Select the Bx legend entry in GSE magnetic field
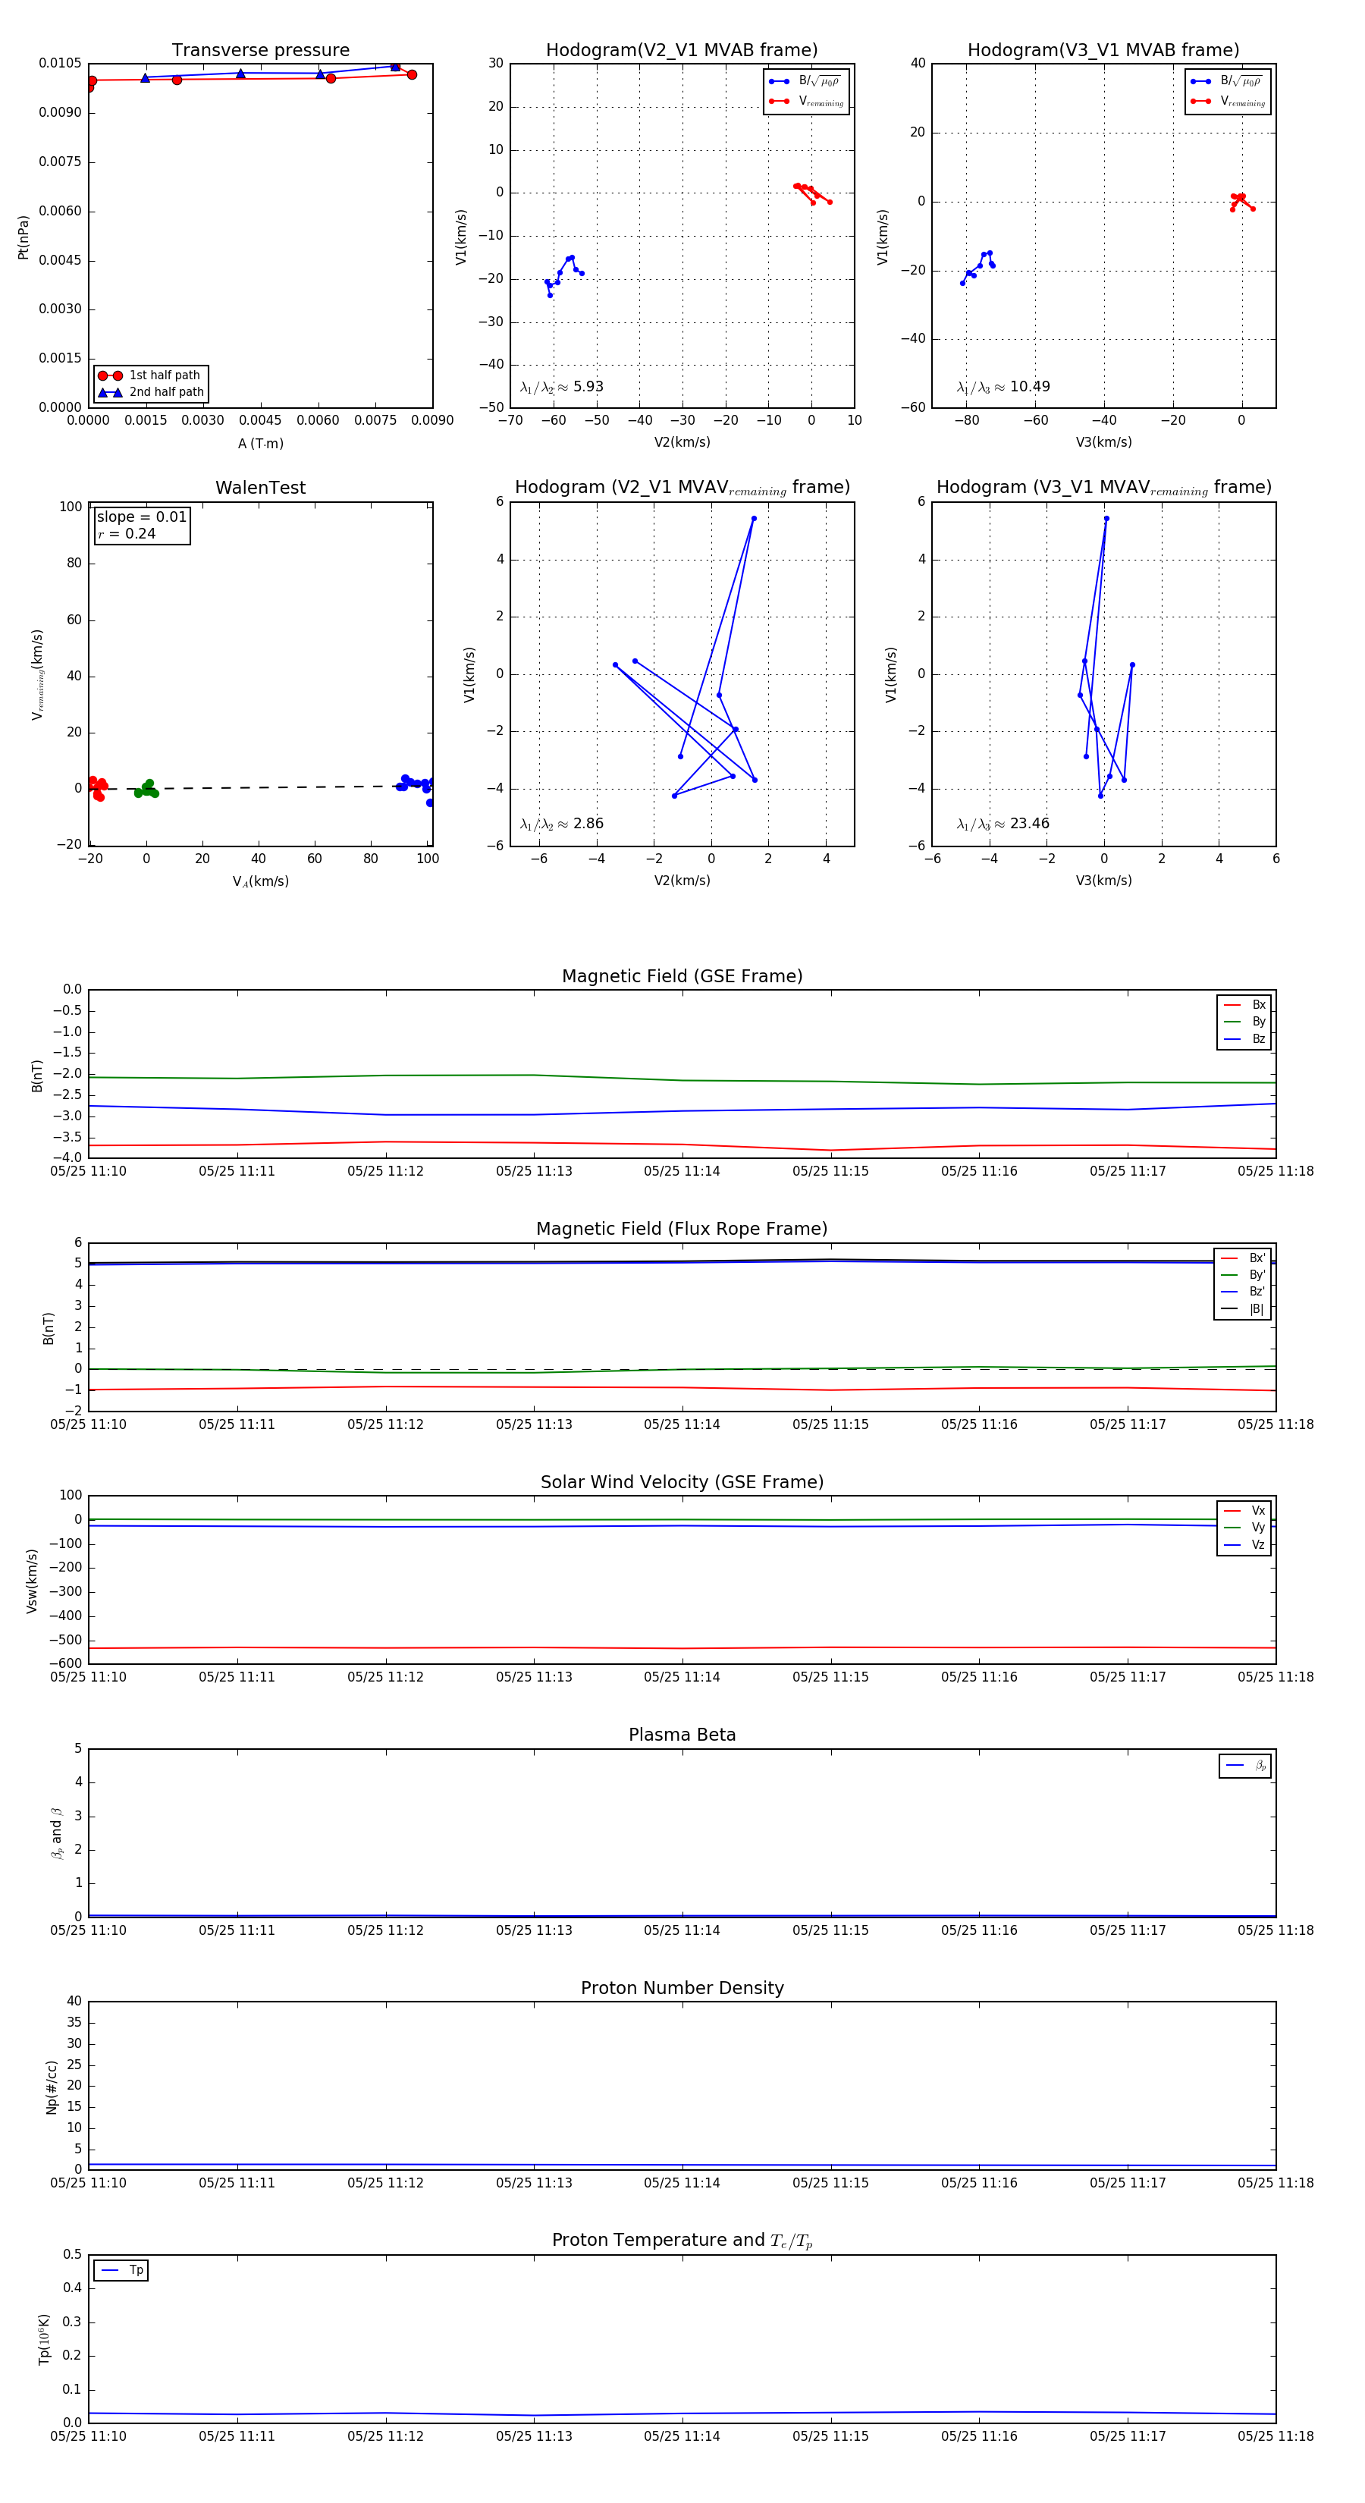This screenshot has height=2503, width=1365. pos(1244,1005)
